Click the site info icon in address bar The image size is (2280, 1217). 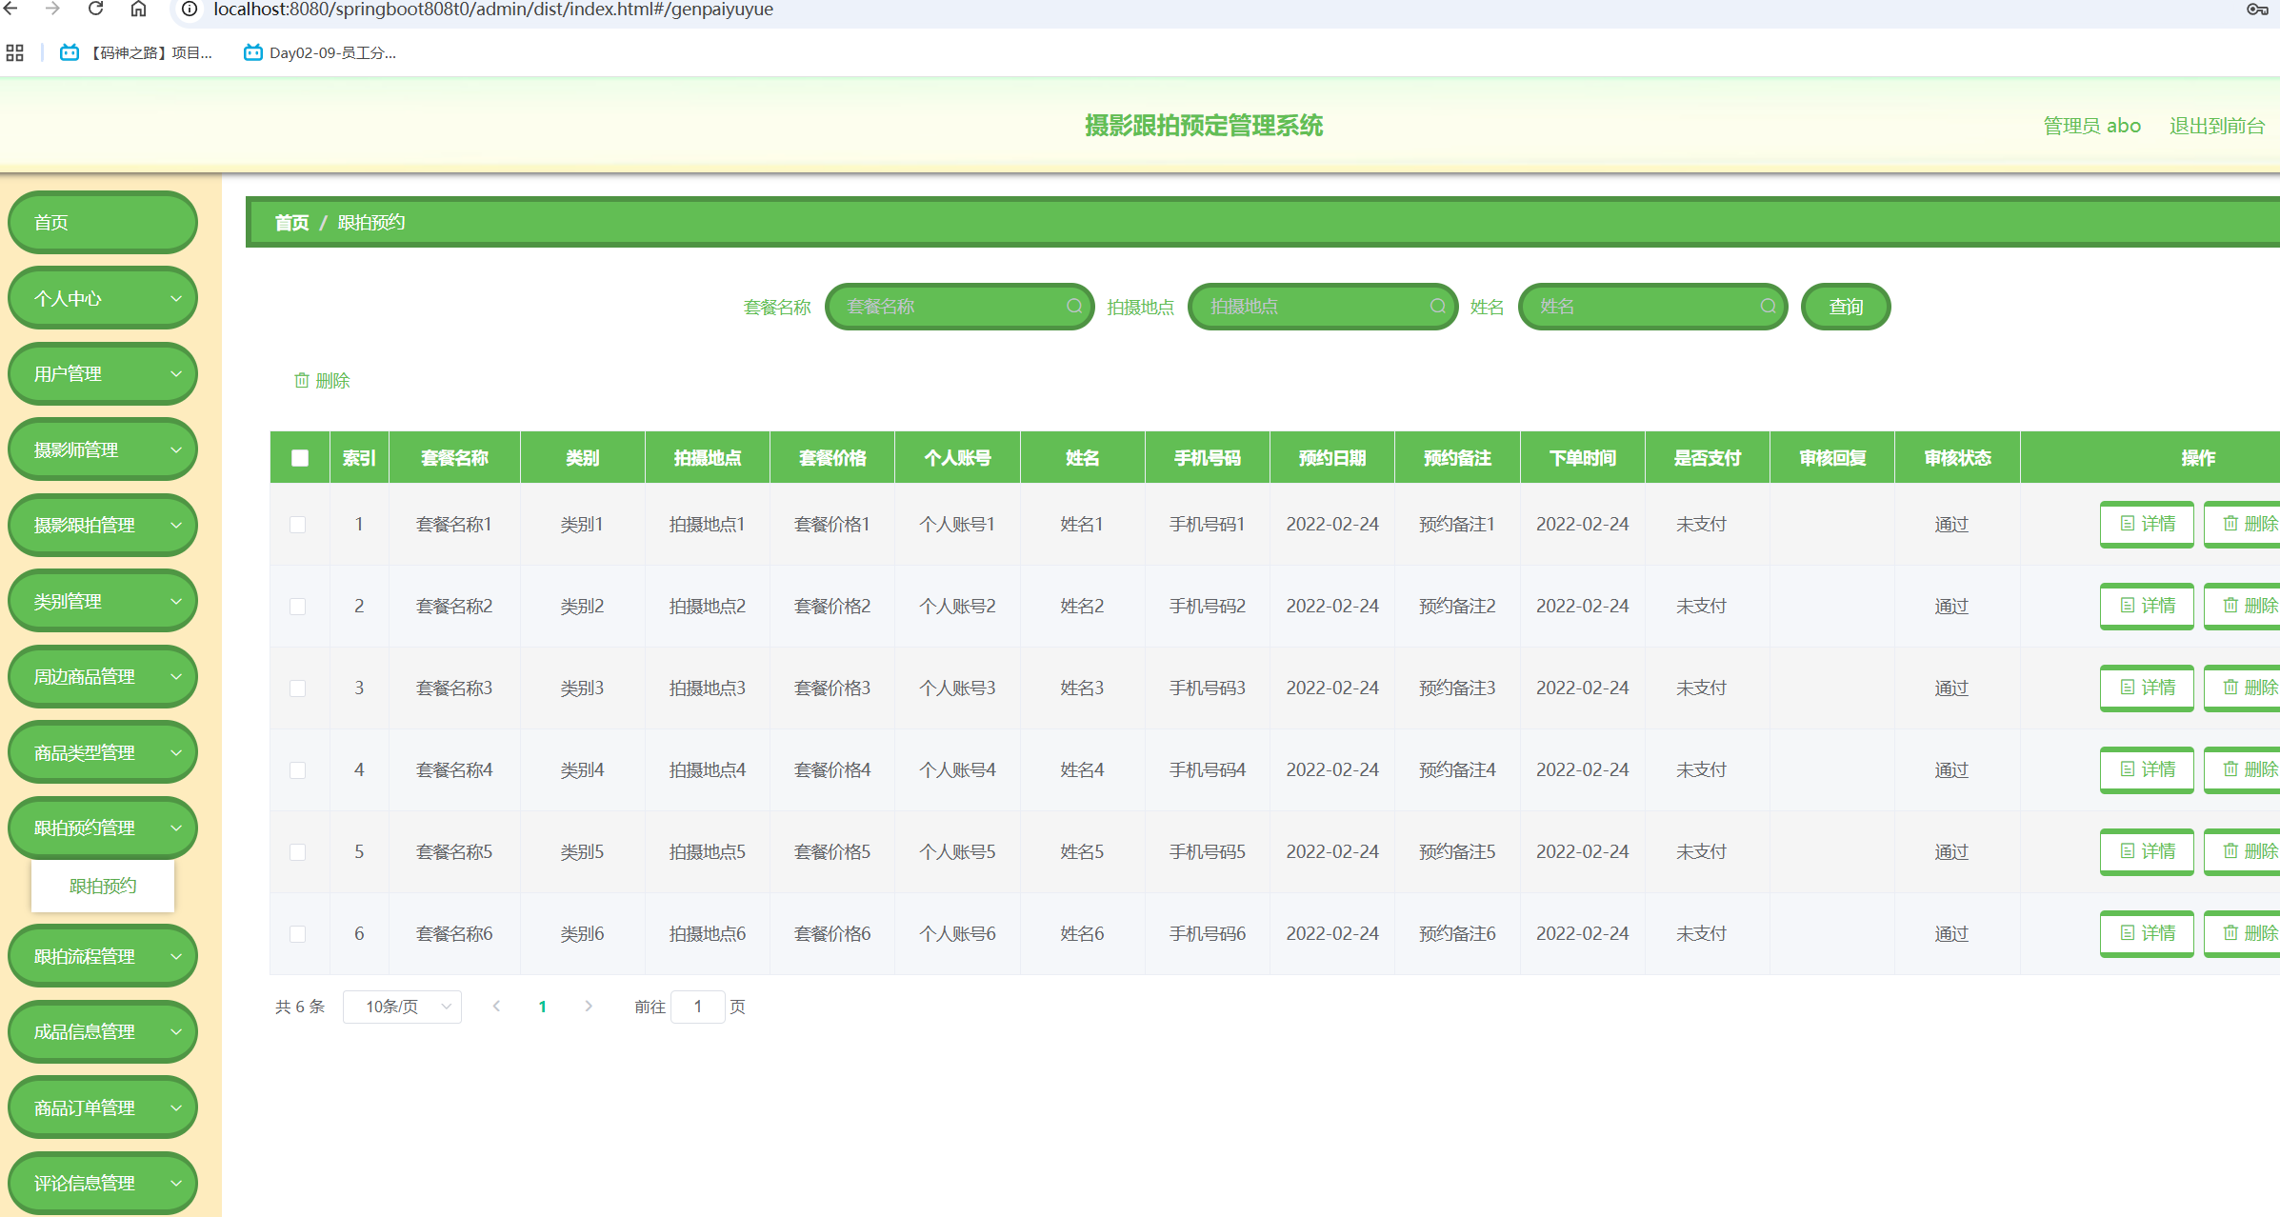coord(190,9)
